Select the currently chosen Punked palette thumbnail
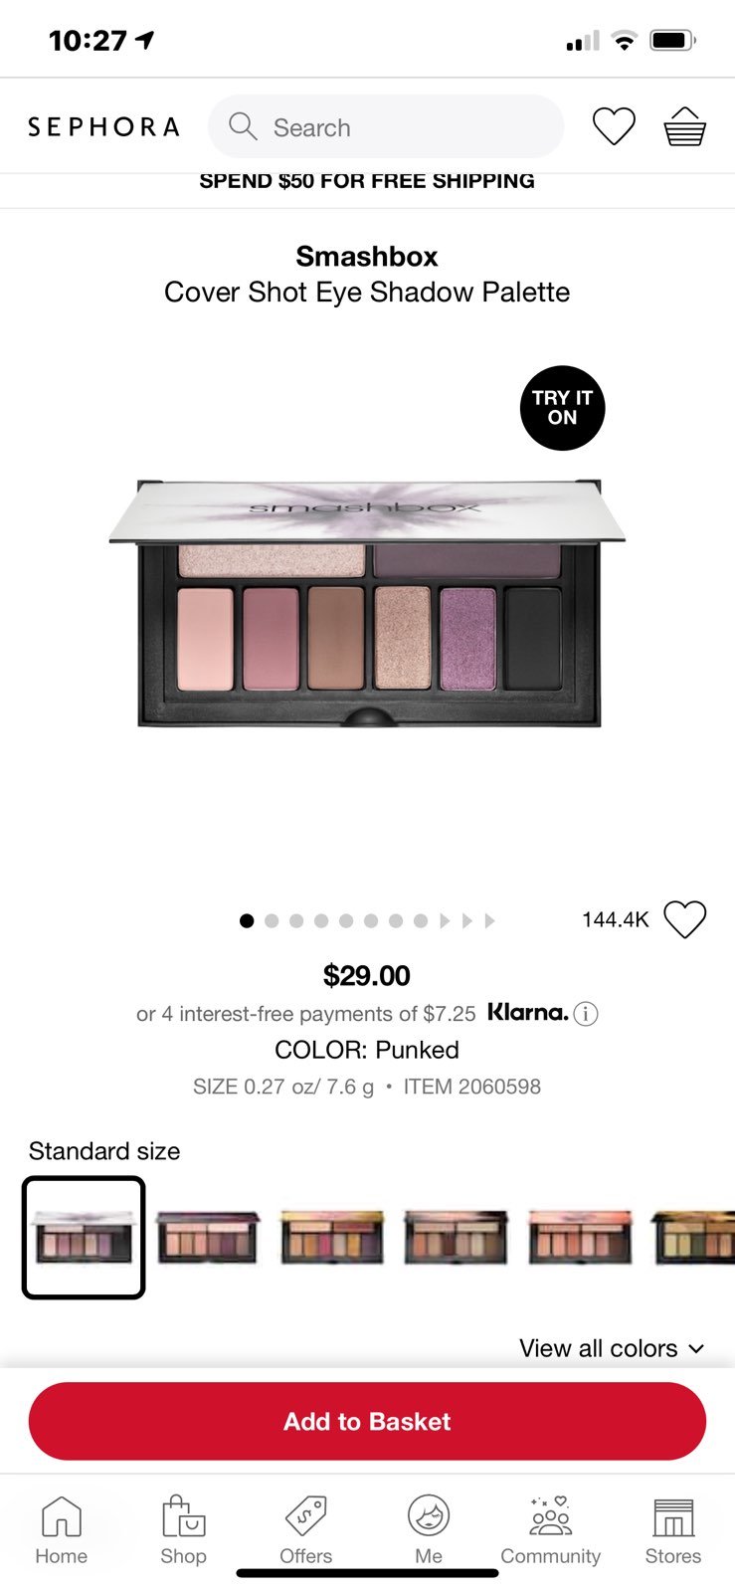The width and height of the screenshot is (735, 1592). [84, 1238]
